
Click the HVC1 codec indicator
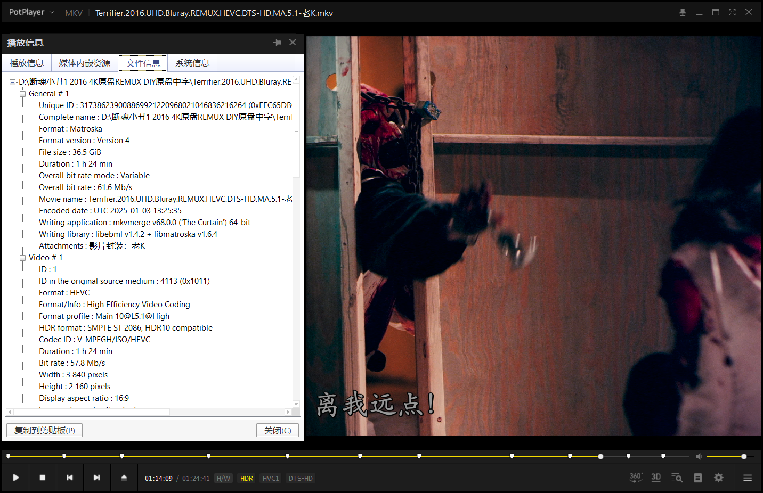(x=271, y=478)
